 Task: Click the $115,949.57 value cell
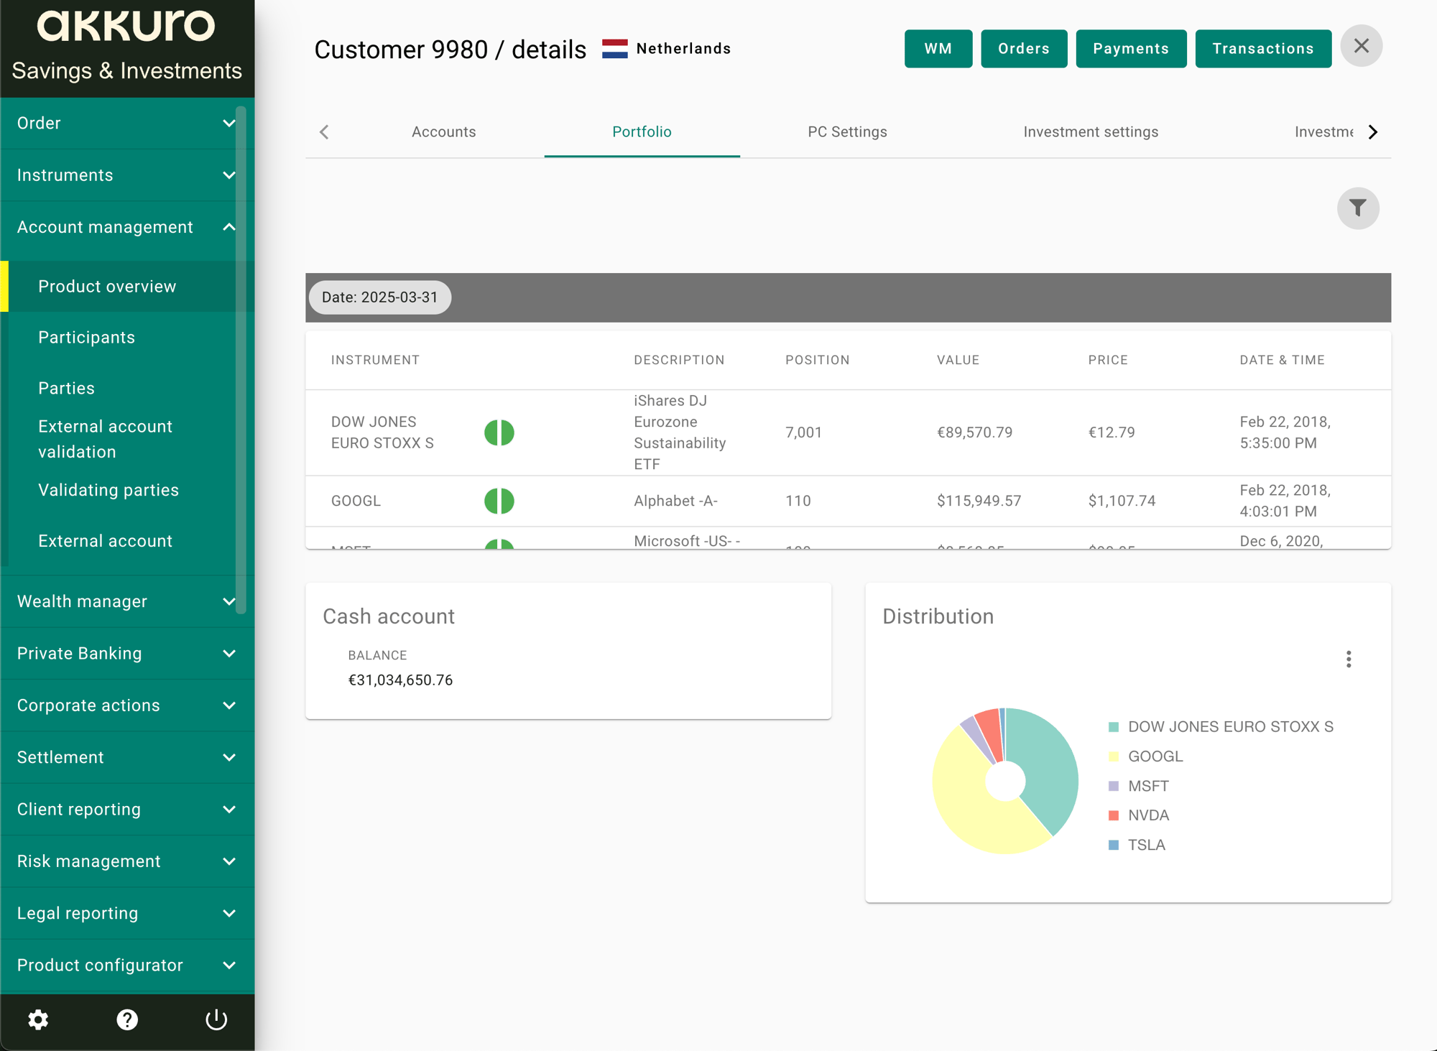click(x=979, y=501)
